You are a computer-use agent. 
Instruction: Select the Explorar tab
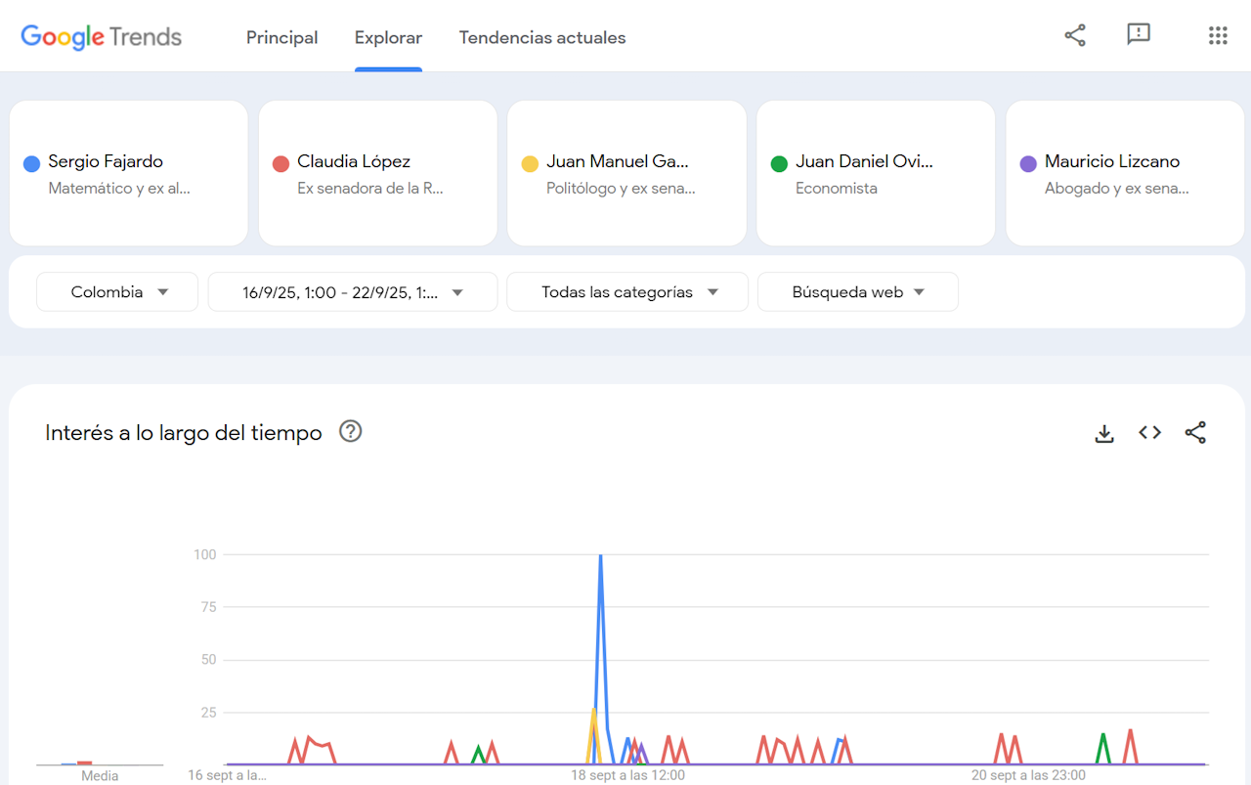click(388, 38)
